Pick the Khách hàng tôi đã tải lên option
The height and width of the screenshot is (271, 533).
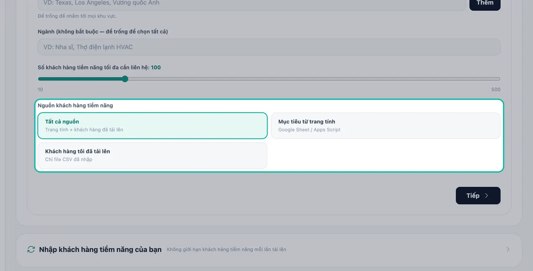click(x=152, y=155)
